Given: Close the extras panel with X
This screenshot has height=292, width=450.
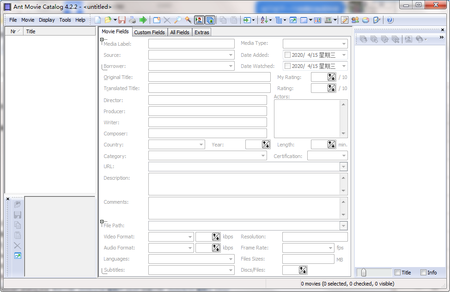Looking at the screenshot, I should tap(443, 30).
